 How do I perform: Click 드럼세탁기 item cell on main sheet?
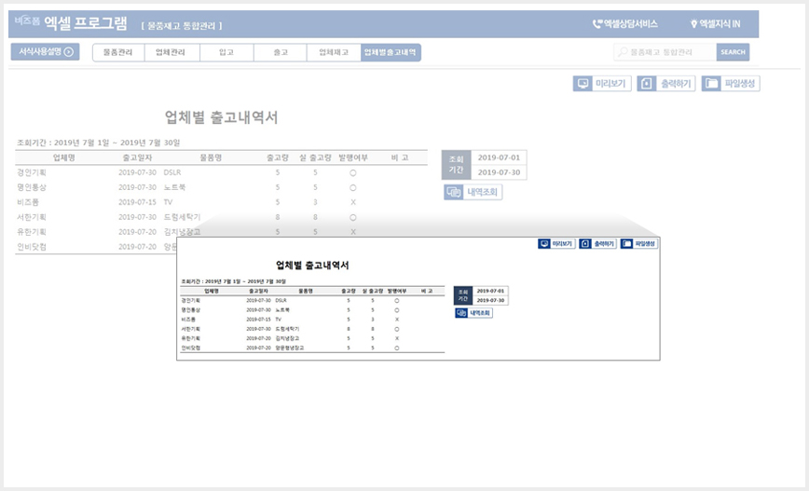[182, 217]
